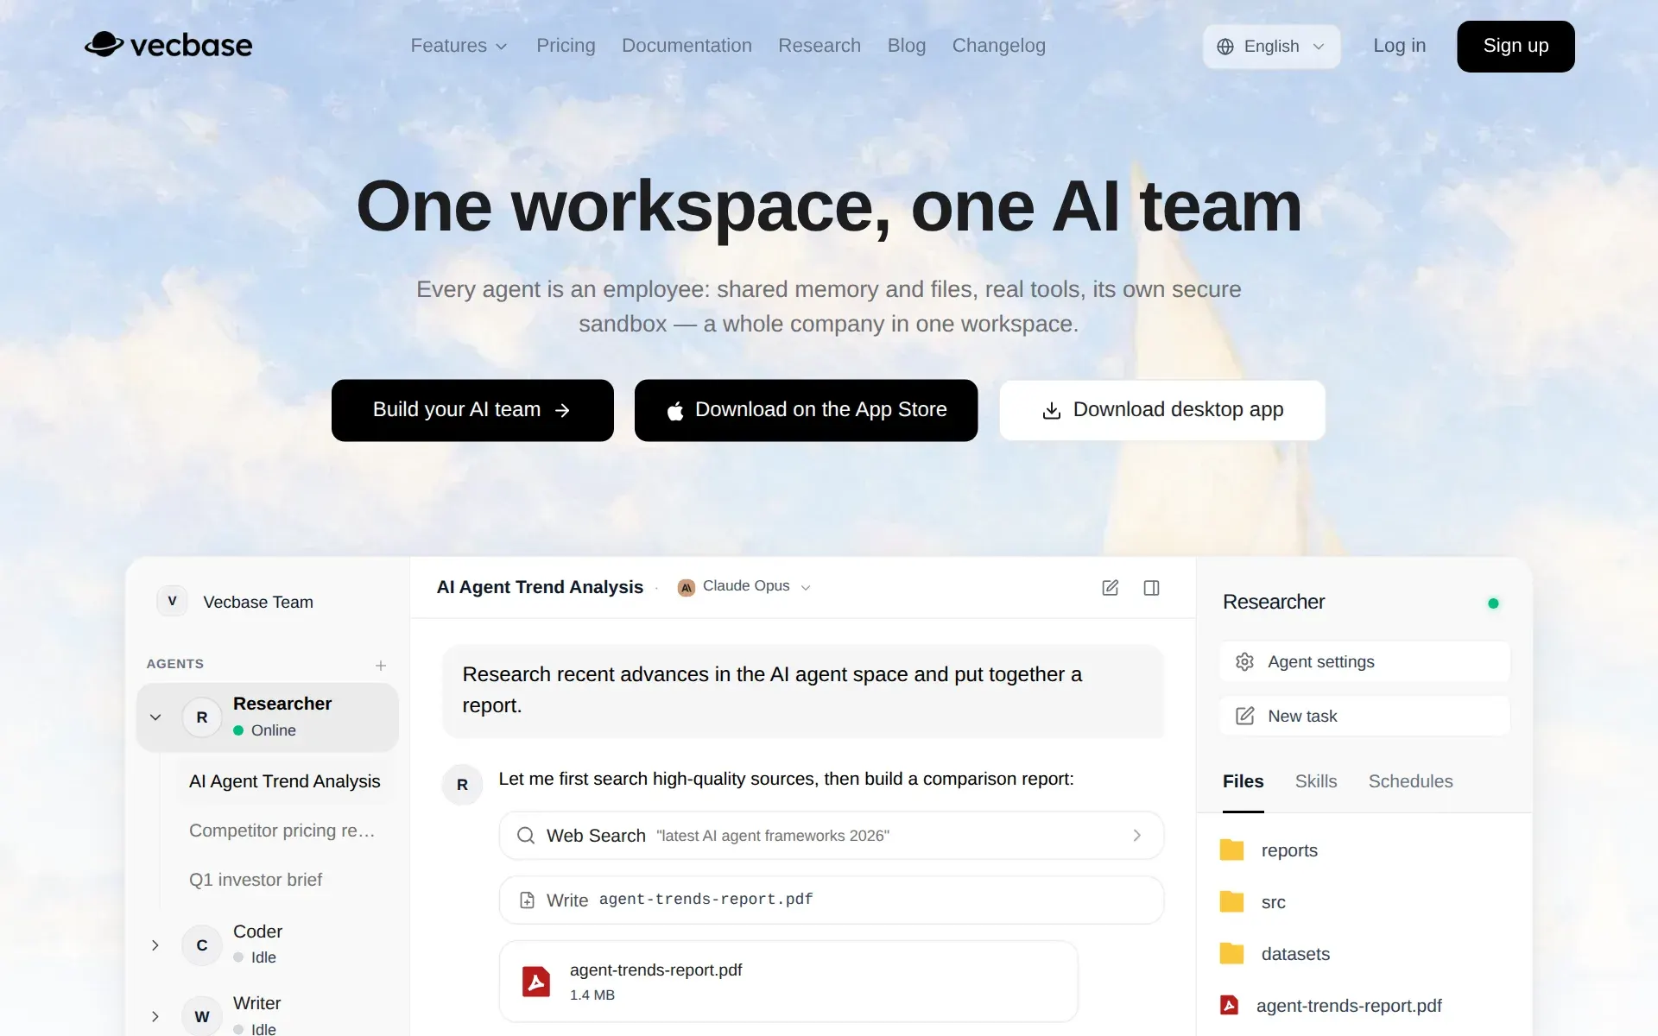Screen dimensions: 1658x1036
Task: Switch to the Files tab
Action: point(1243,782)
